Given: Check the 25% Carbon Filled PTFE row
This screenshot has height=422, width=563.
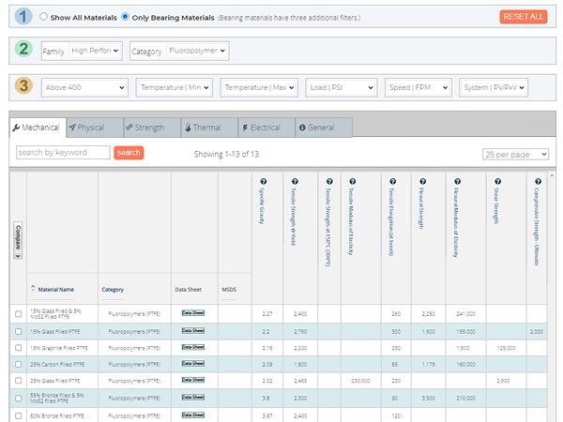Looking at the screenshot, I should [x=19, y=364].
